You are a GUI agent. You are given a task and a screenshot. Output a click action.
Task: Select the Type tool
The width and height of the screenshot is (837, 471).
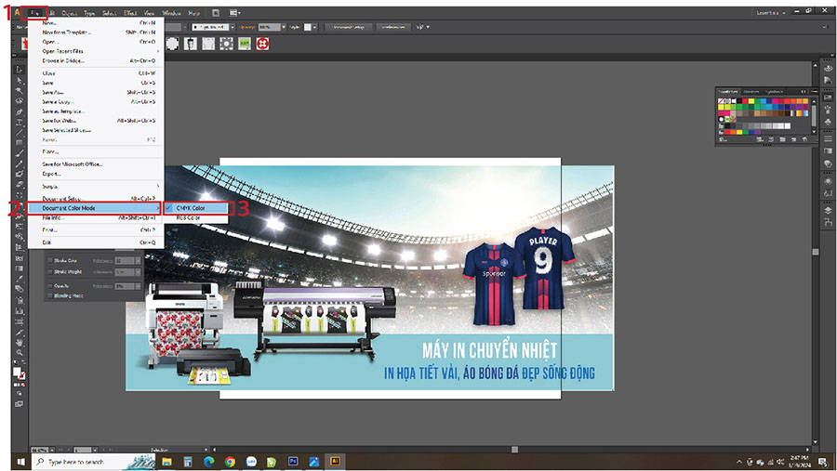[x=20, y=123]
